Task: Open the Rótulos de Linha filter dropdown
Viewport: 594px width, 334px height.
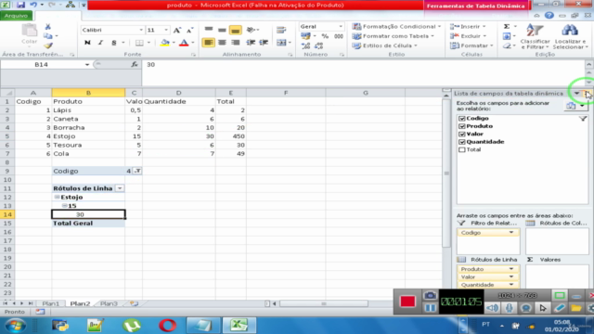Action: 120,188
